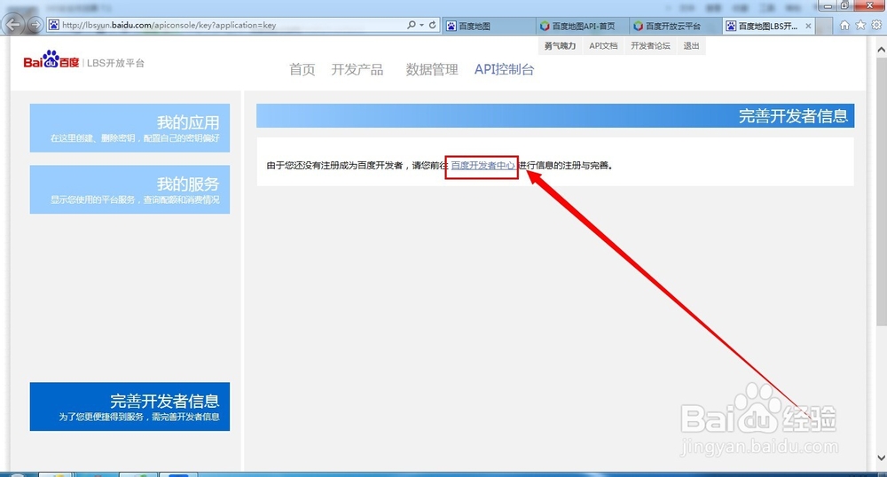Open the address bar dropdown arrow
Screen dimensions: 887x477
[421, 25]
